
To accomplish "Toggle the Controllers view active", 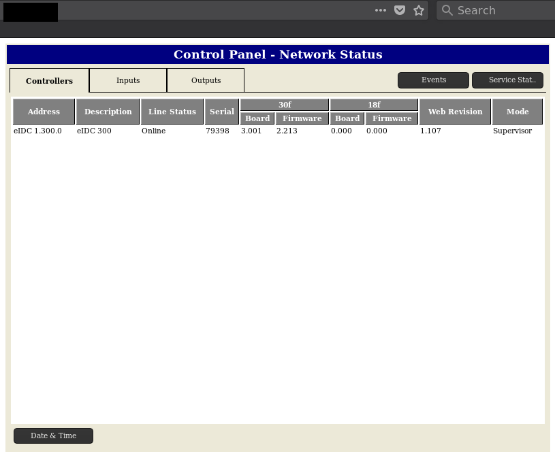I will coord(49,80).
